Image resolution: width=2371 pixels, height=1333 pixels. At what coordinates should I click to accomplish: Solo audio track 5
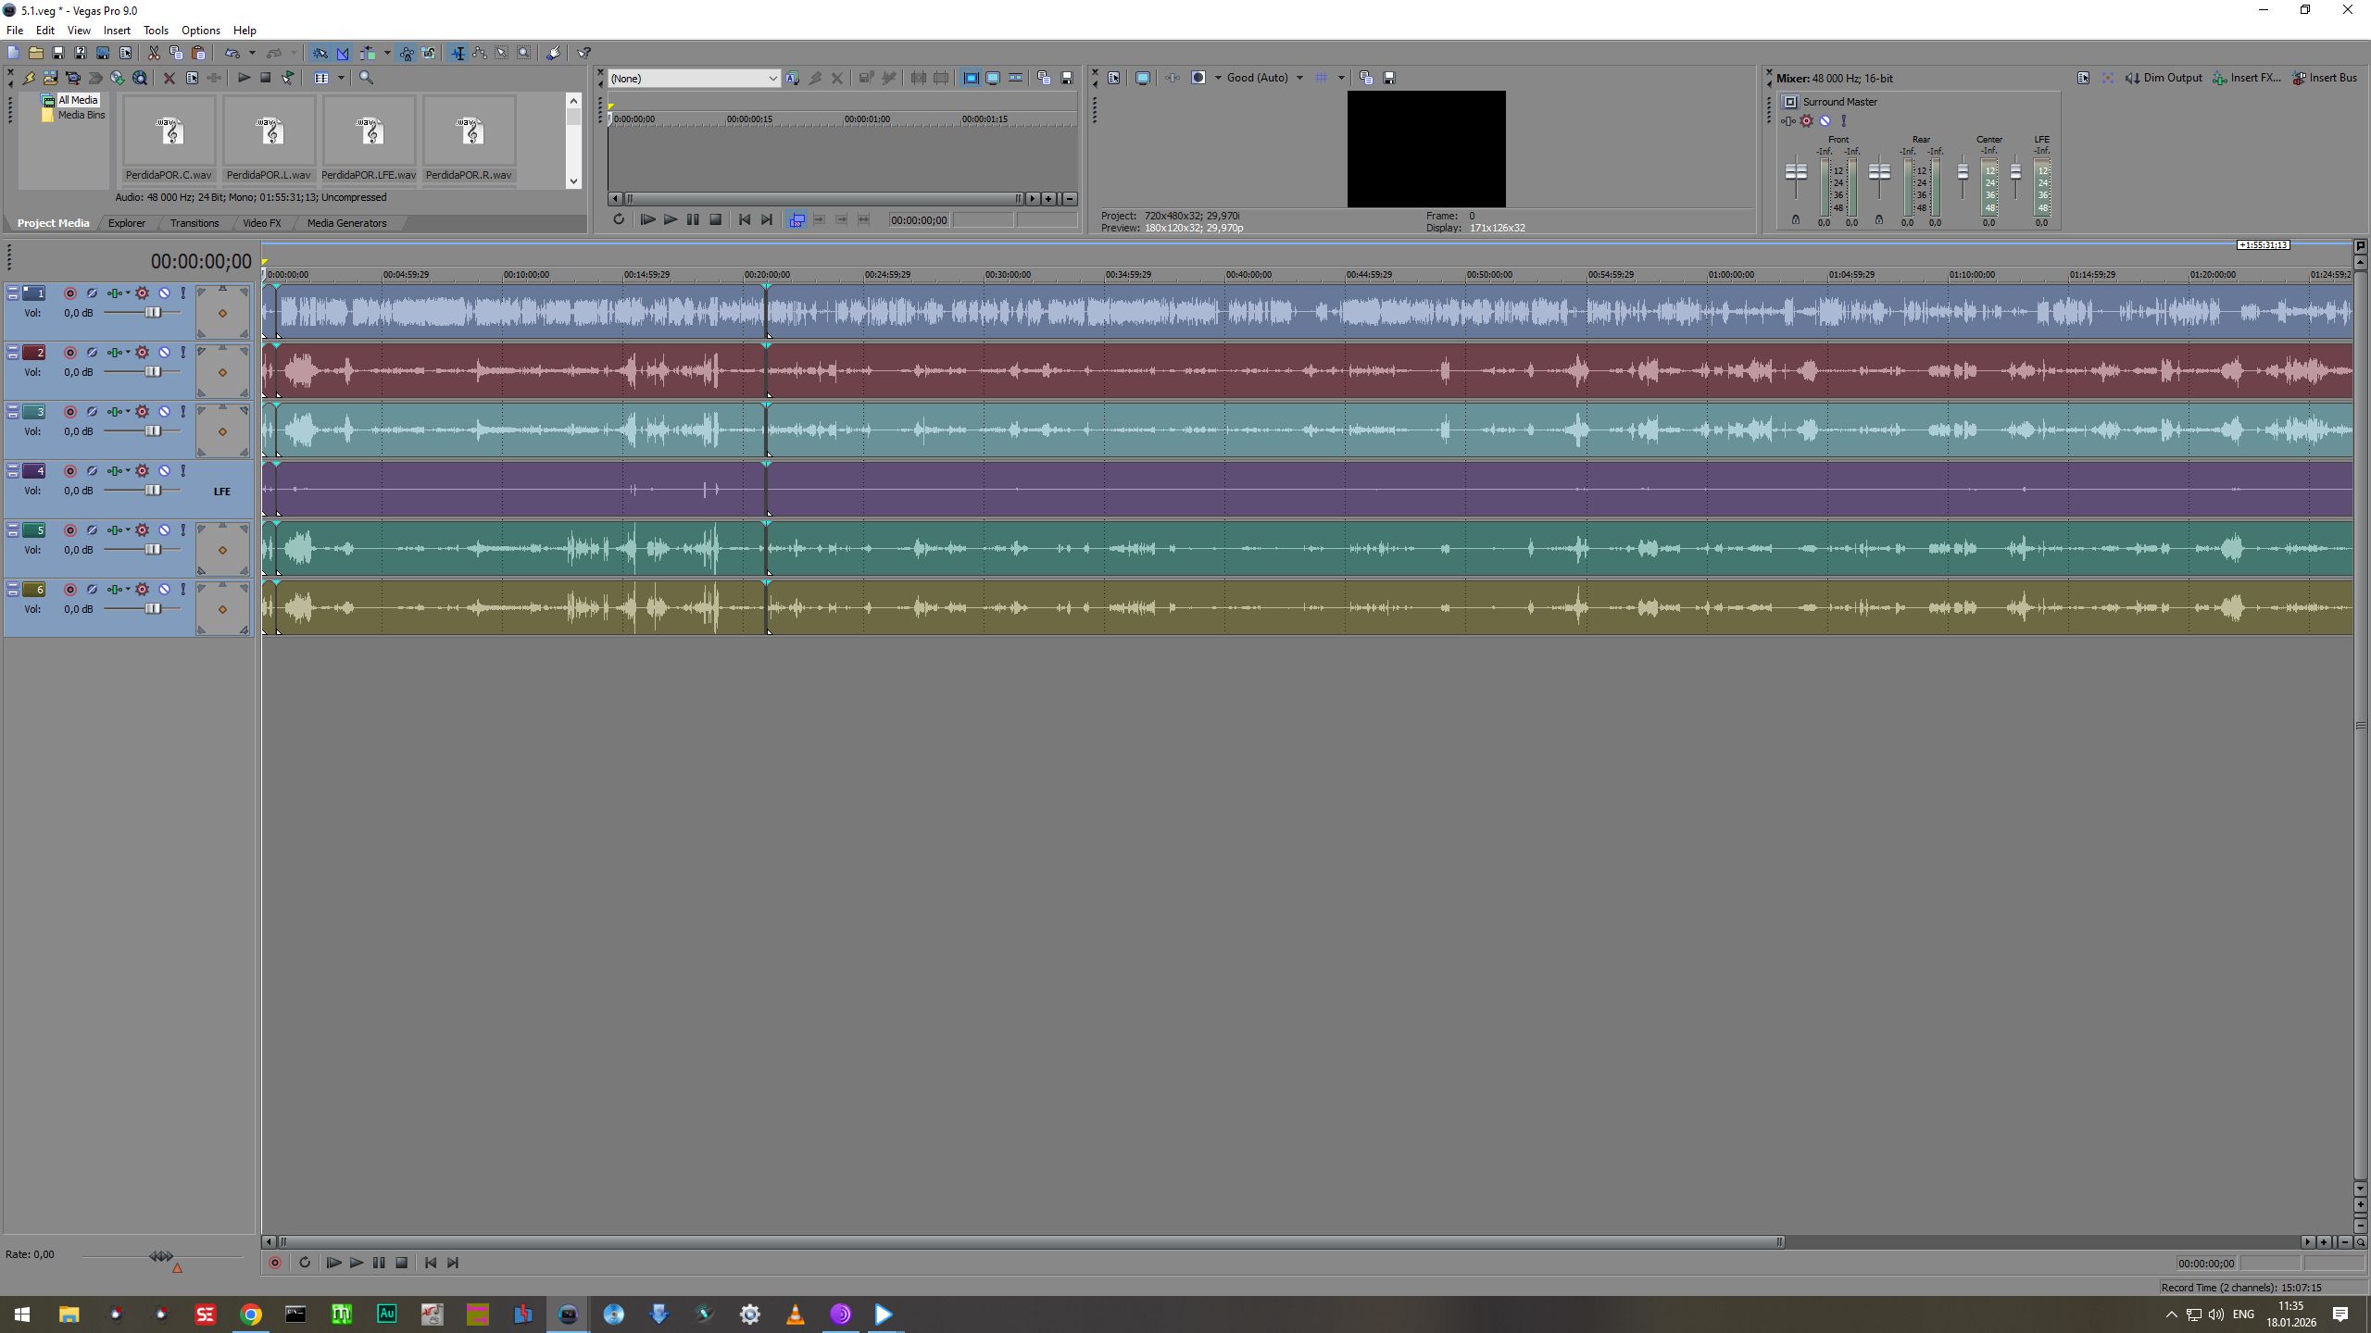183,530
